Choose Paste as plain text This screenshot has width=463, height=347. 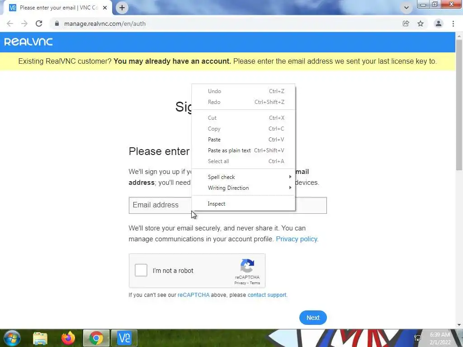coord(244,150)
